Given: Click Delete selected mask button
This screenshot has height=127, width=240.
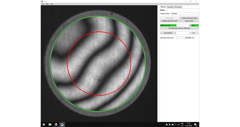Looking at the screenshot, I should coord(170,21).
